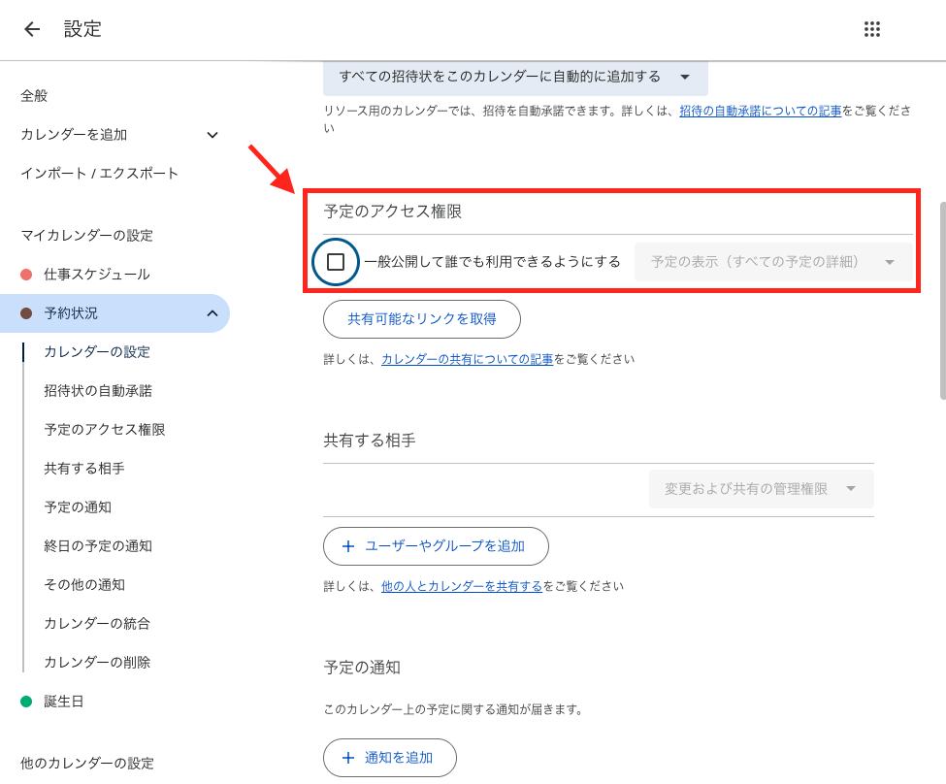Select 全般 in the sidebar
This screenshot has width=946, height=784.
(x=34, y=96)
